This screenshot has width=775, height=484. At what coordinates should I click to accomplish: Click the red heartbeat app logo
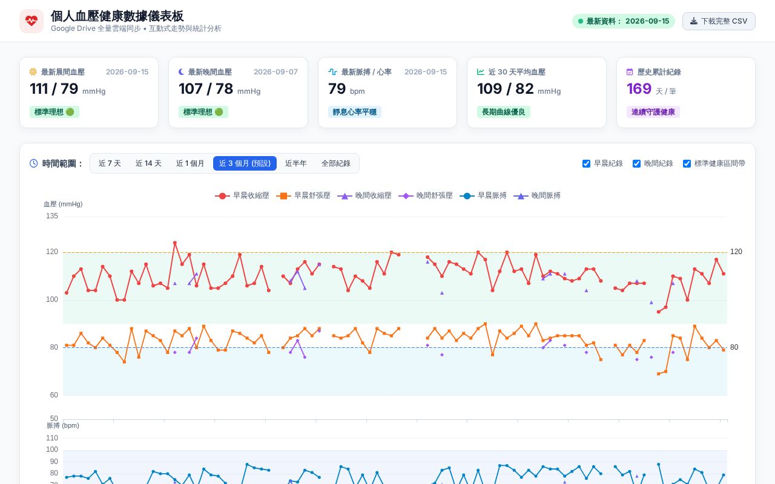(x=31, y=21)
